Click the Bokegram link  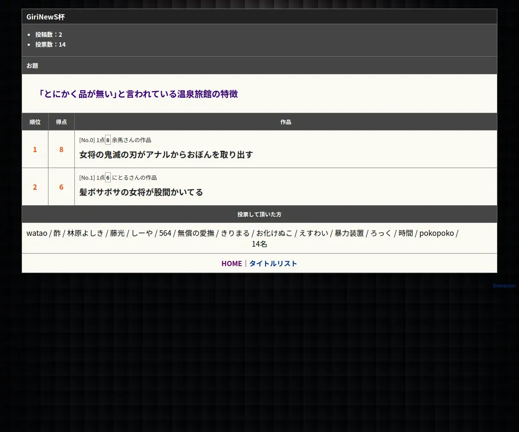pos(504,286)
